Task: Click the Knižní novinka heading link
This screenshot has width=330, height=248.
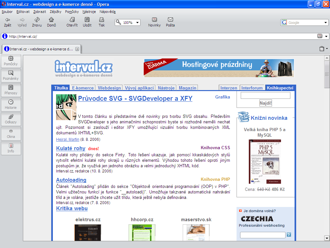Action: pos(269,118)
